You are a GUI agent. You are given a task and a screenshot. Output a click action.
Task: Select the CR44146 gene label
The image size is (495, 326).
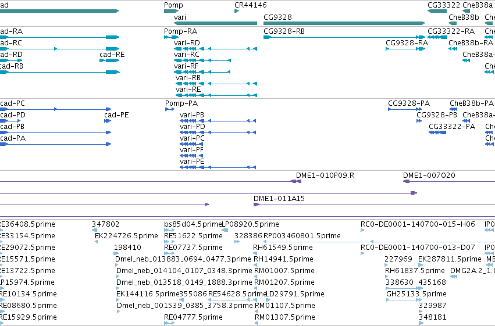(250, 5)
